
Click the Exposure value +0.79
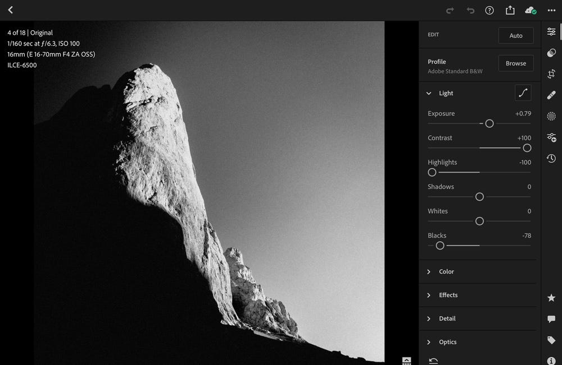pyautogui.click(x=523, y=114)
